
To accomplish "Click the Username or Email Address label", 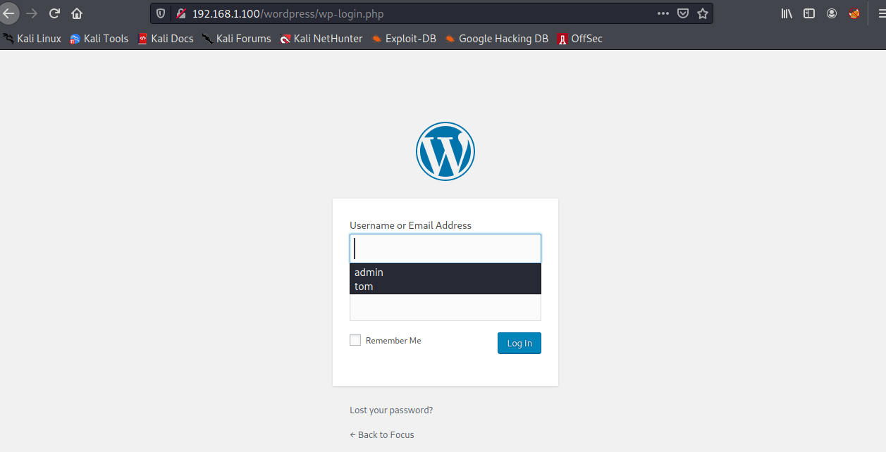I will [x=411, y=225].
